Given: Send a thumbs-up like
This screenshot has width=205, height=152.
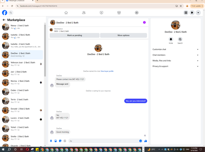Looking at the screenshot, I should [x=146, y=141].
